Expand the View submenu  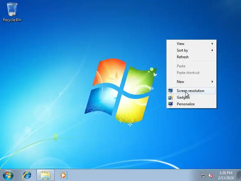click(x=192, y=44)
